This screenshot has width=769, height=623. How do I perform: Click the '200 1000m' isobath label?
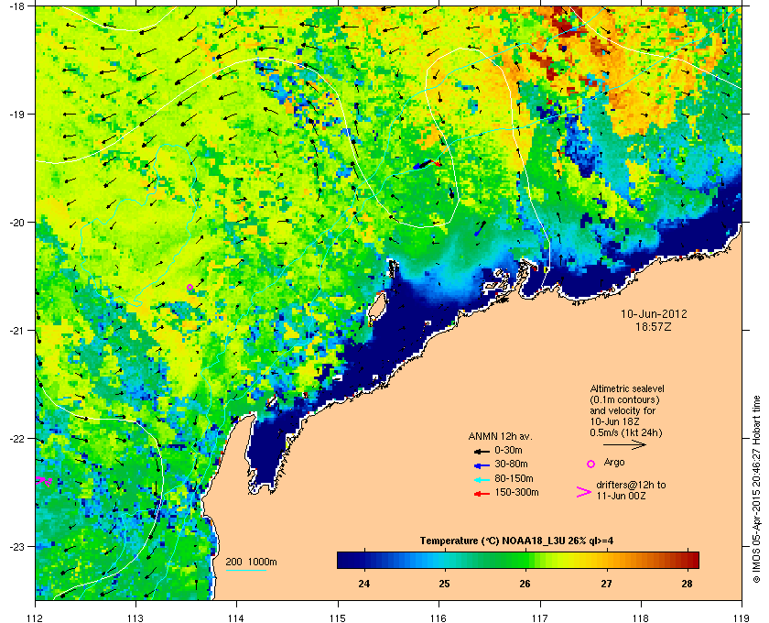pyautogui.click(x=251, y=563)
